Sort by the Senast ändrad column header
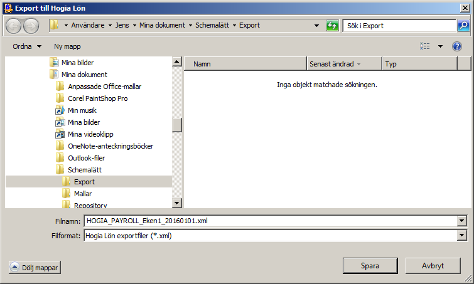This screenshot has height=284, width=474. tap(344, 64)
